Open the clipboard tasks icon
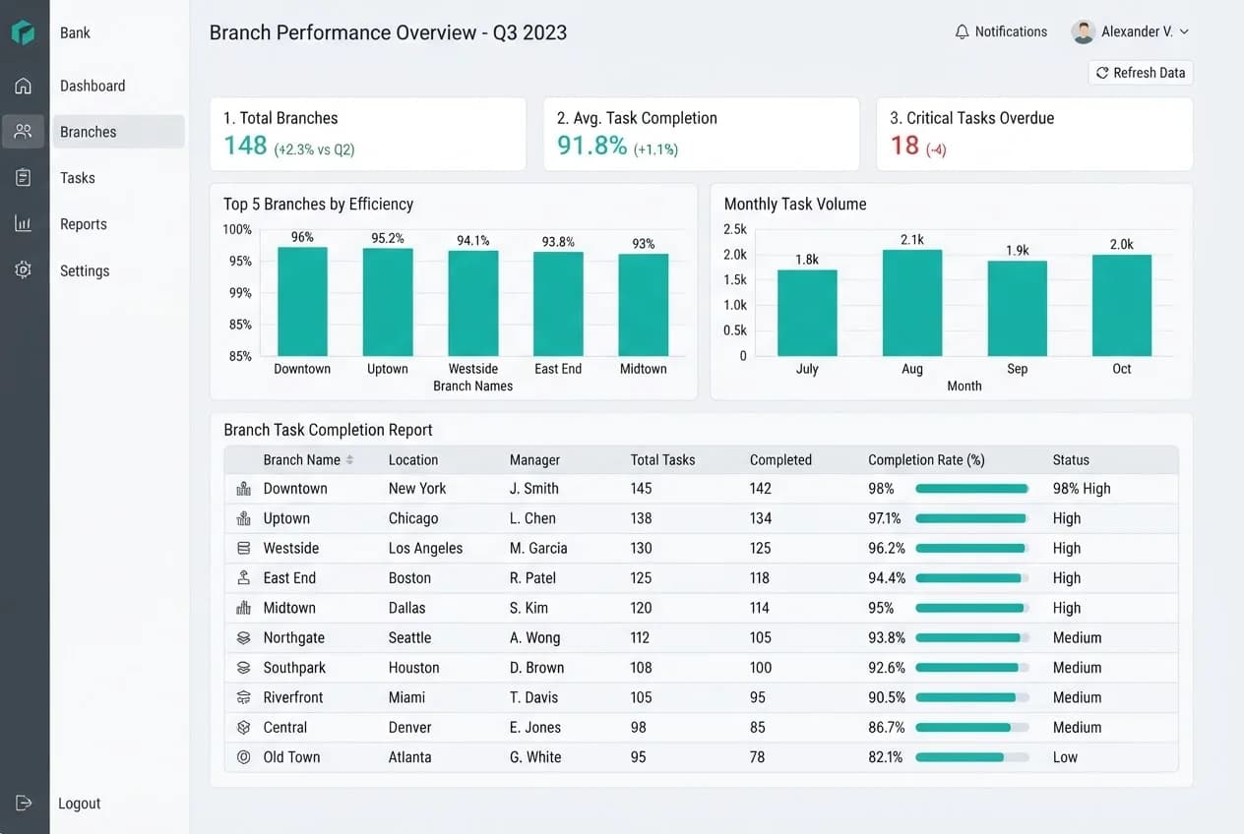 tap(24, 177)
